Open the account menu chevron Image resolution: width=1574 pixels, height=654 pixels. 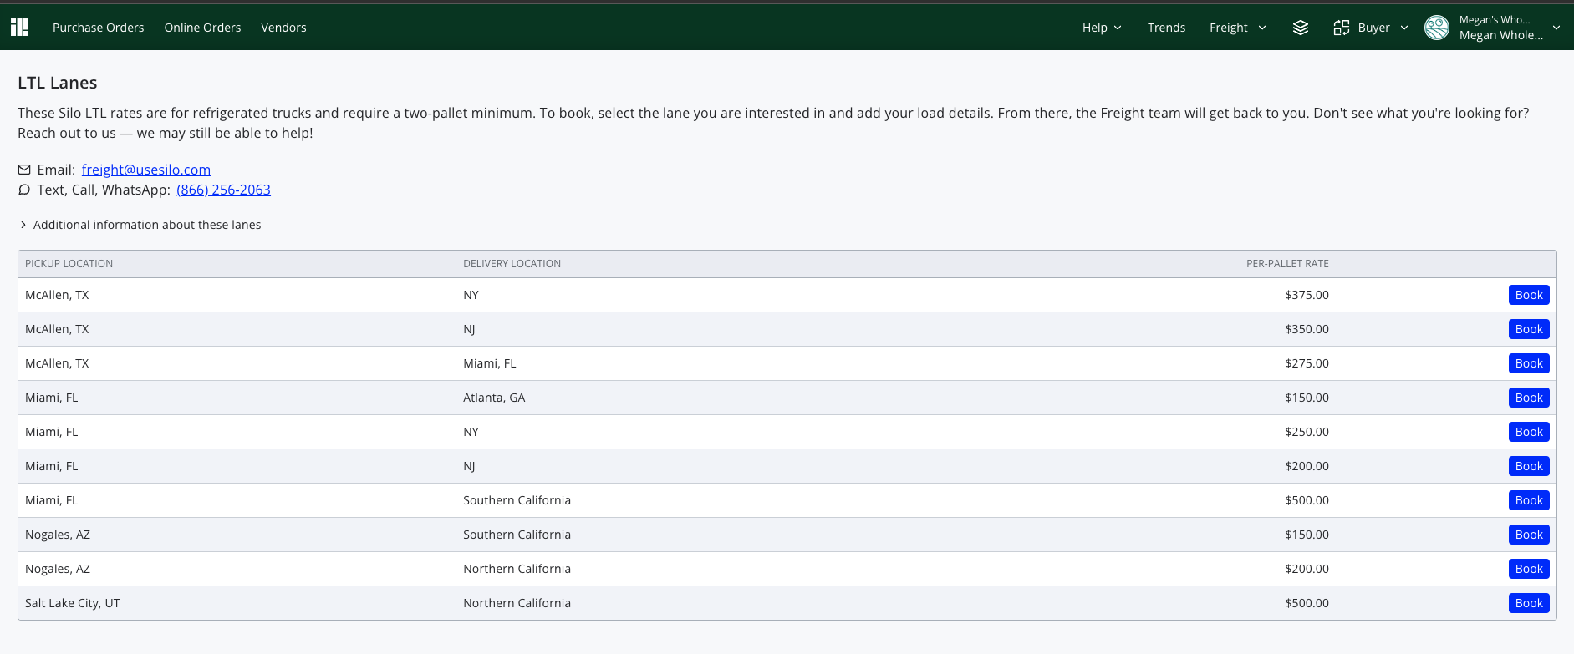click(1556, 28)
